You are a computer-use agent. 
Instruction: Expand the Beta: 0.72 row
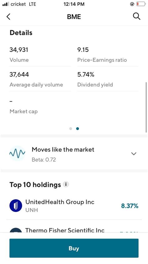coord(74,153)
